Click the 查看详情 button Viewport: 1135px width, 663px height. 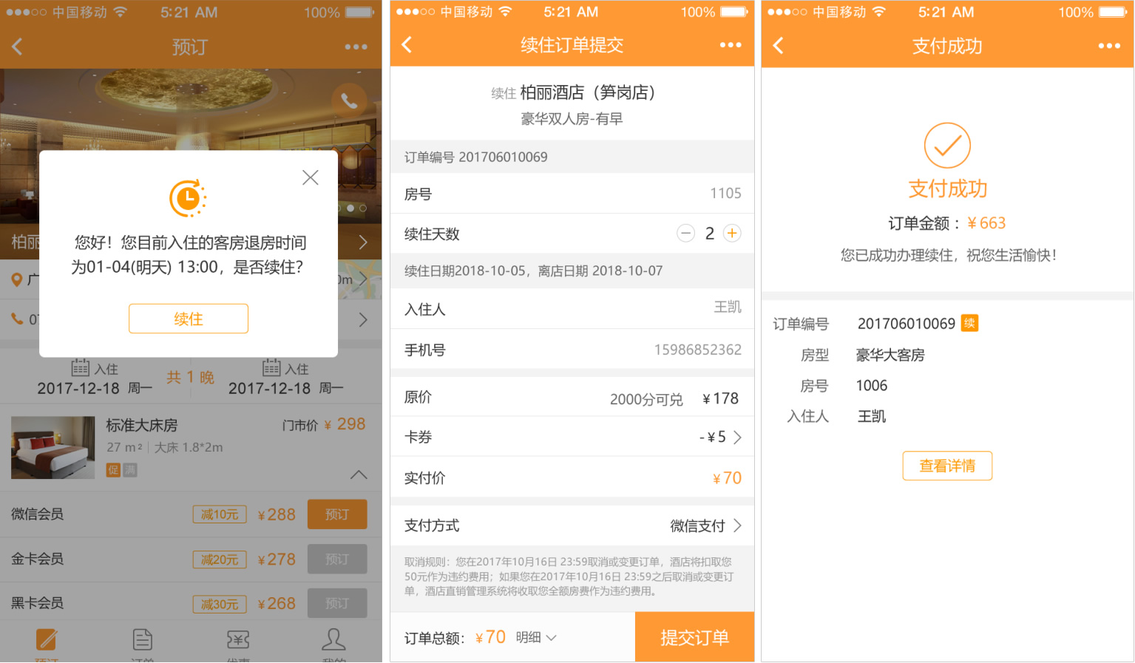[946, 466]
